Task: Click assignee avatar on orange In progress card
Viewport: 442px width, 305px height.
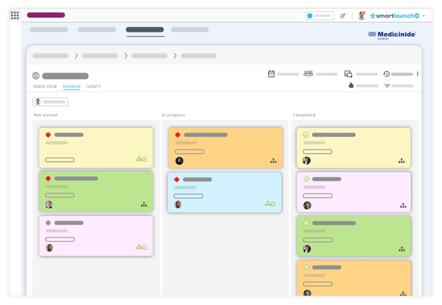Action: click(179, 161)
